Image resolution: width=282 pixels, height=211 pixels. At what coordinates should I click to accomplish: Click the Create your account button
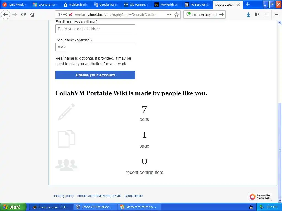[x=95, y=75]
